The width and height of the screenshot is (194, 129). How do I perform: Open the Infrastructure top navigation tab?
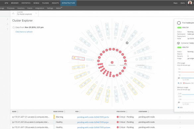tap(68, 3)
